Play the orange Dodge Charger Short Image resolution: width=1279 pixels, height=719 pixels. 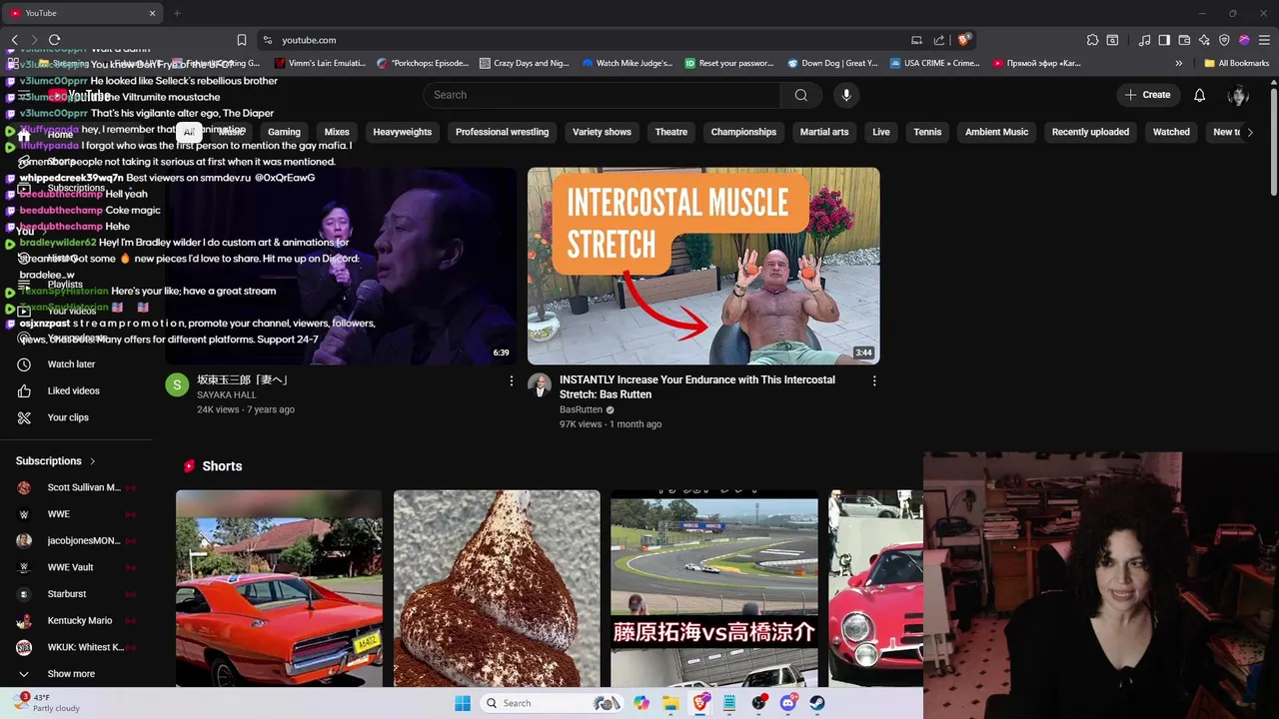(279, 588)
